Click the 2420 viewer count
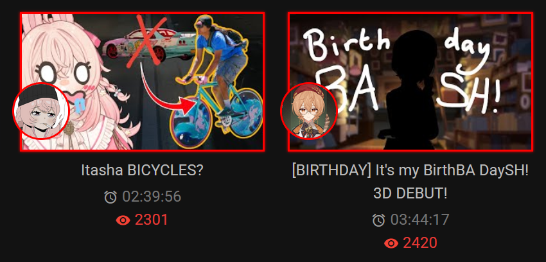Image resolution: width=546 pixels, height=262 pixels. (419, 243)
